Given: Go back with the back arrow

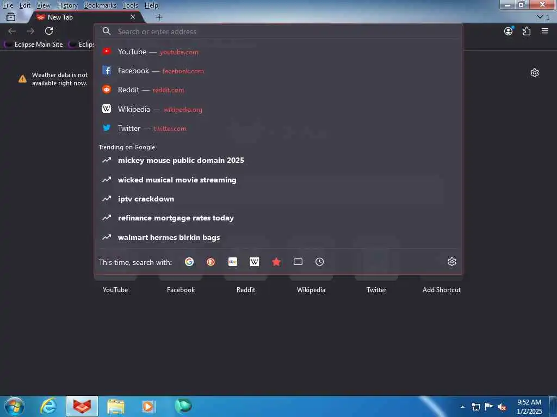Looking at the screenshot, I should pos(12,31).
